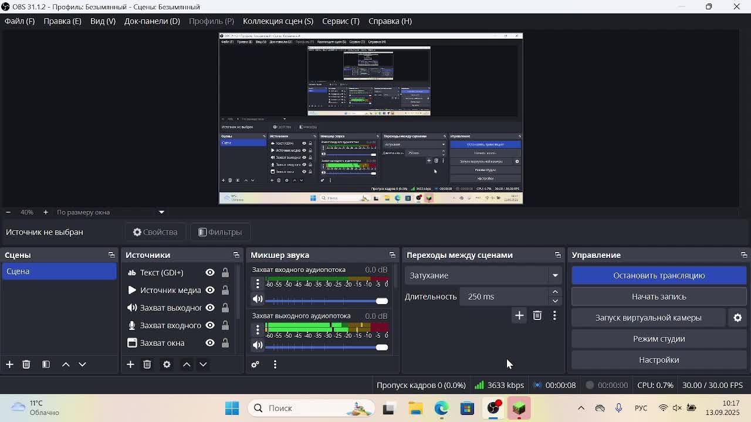Screen dimensions: 751x422
Task: Hide the Текст (GDI+) source
Action: point(210,273)
